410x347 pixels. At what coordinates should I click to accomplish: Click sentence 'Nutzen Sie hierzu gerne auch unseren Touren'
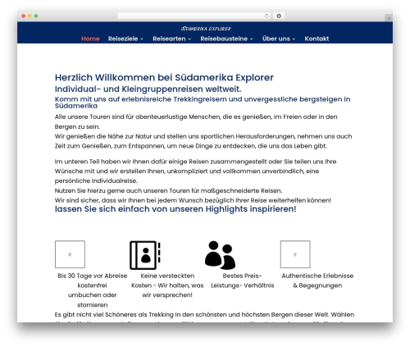168,190
